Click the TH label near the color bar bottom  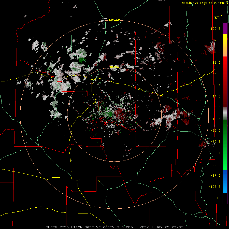[x=219, y=198]
